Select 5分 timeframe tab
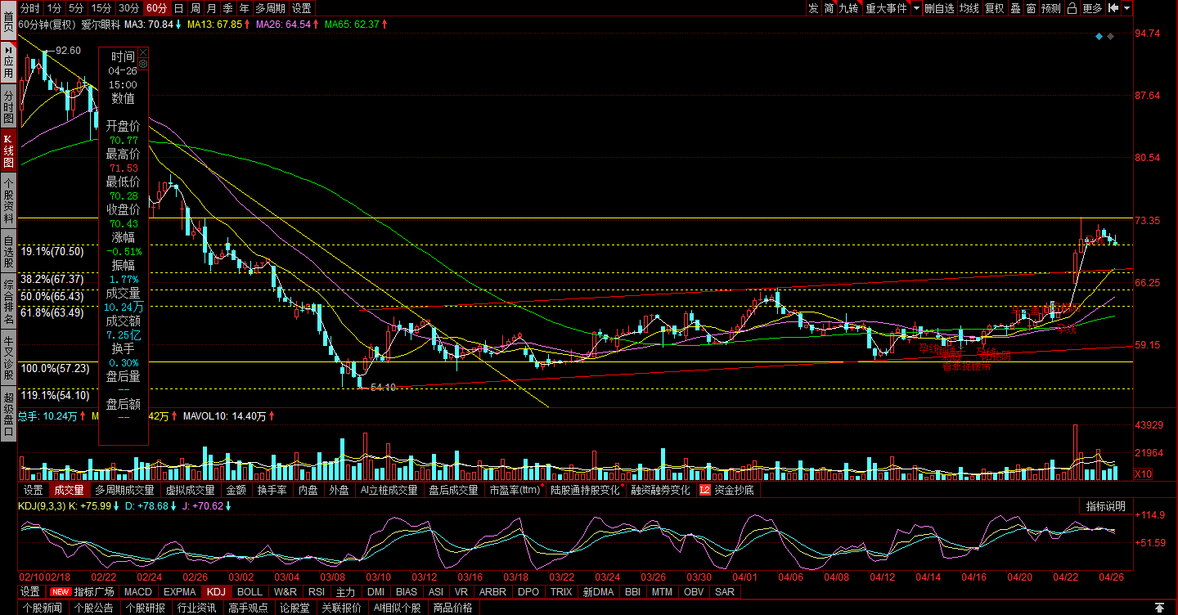Screen dimensions: 1178x615 tap(76, 8)
